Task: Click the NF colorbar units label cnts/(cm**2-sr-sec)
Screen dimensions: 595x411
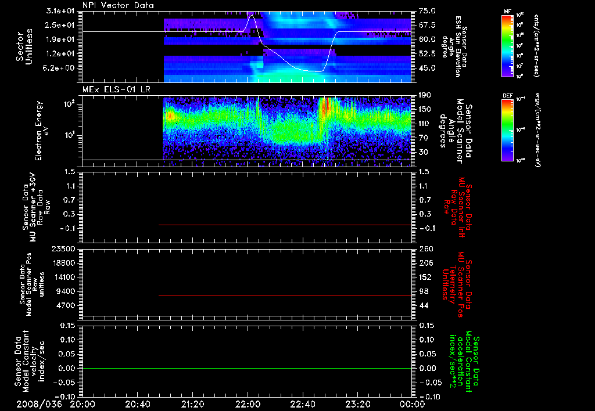Action: click(536, 45)
